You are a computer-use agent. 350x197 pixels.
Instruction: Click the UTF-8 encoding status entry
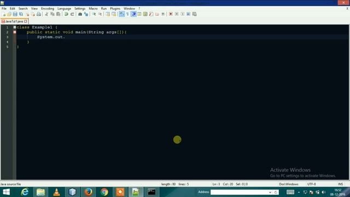click(x=311, y=184)
